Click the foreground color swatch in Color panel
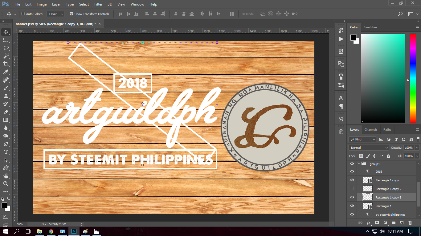421x236 pixels. coord(353,38)
